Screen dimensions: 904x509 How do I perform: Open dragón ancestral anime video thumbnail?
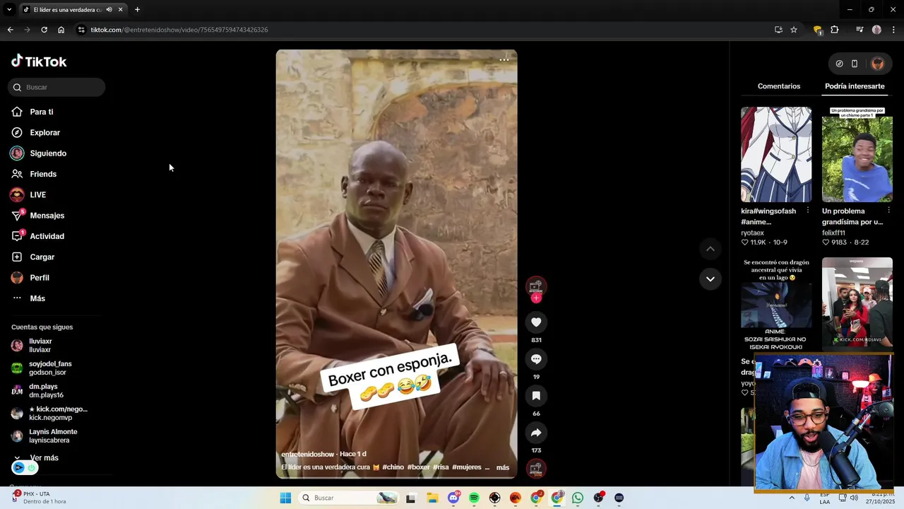tap(776, 304)
